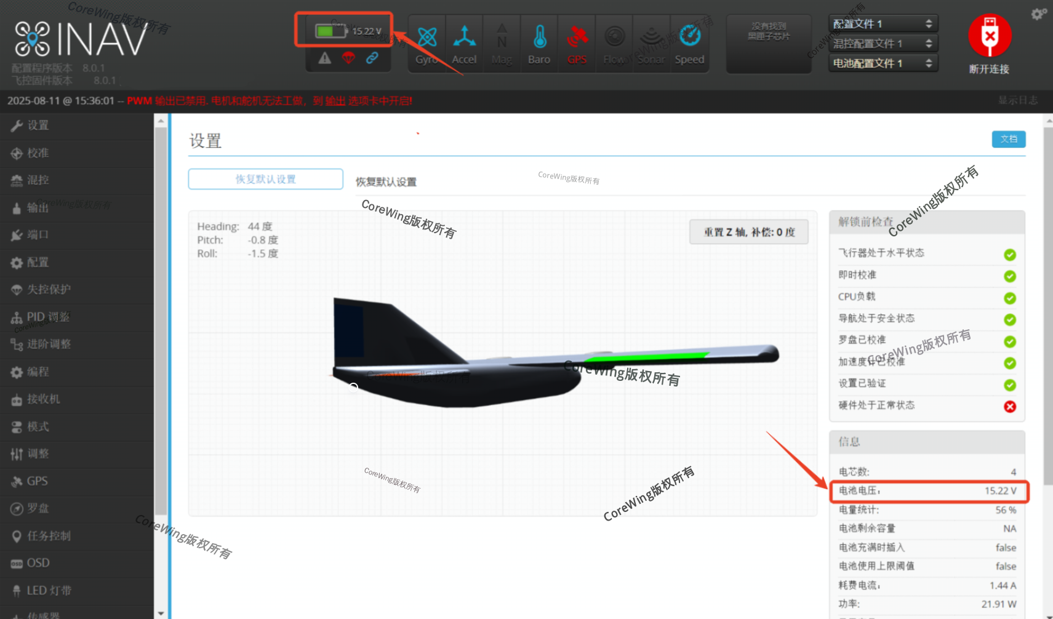Screen dimensions: 1053x619
Task: Open the 电池配置文件 1 dropdown
Action: pos(883,63)
